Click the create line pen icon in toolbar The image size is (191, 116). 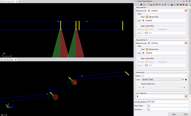click(x=166, y=5)
